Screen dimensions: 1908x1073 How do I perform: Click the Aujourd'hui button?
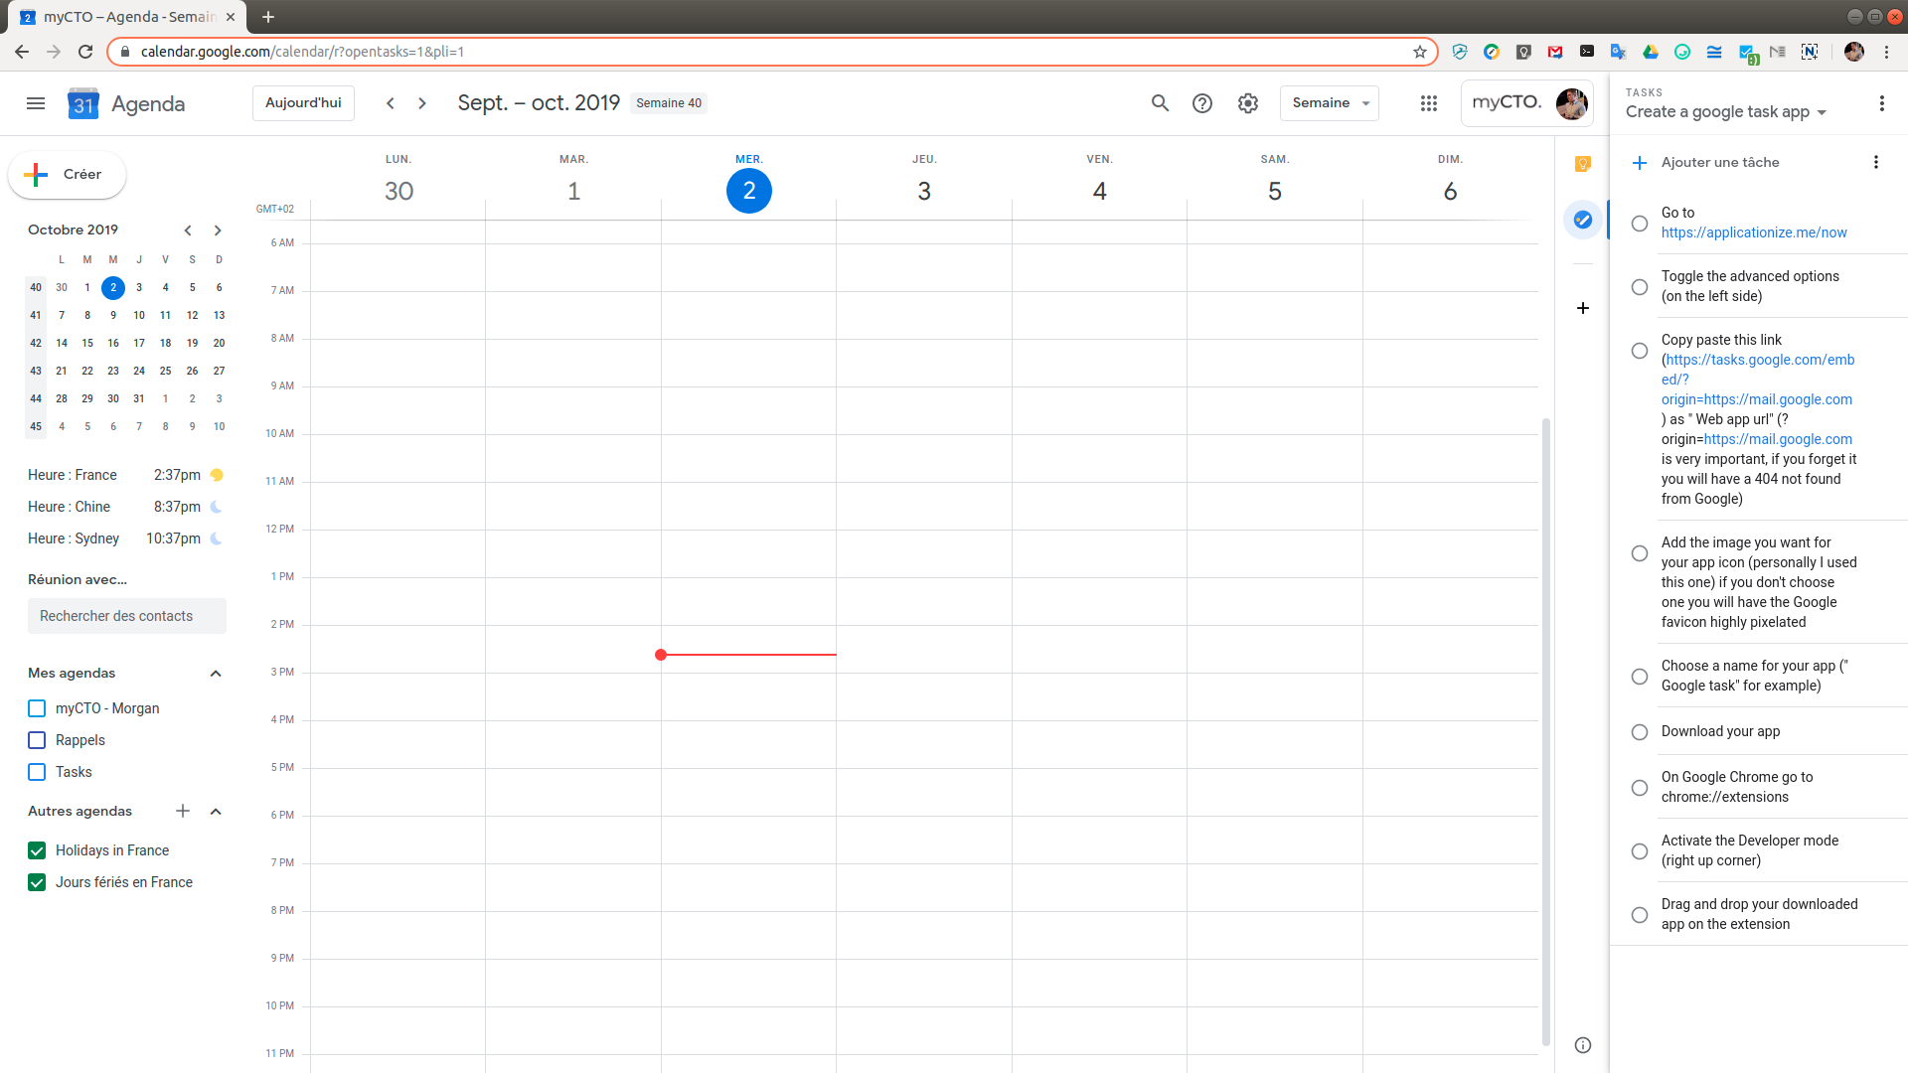(x=303, y=103)
